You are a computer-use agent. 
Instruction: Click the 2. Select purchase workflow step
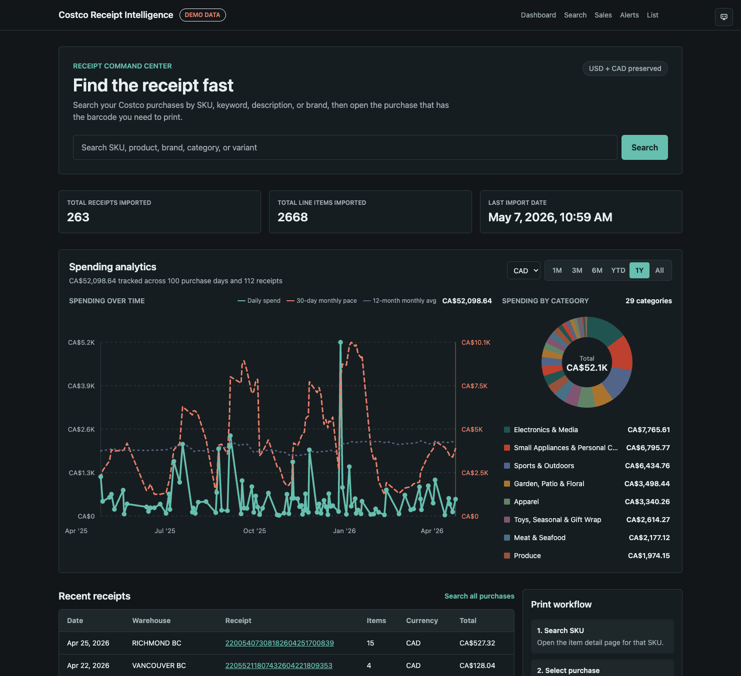coord(602,669)
